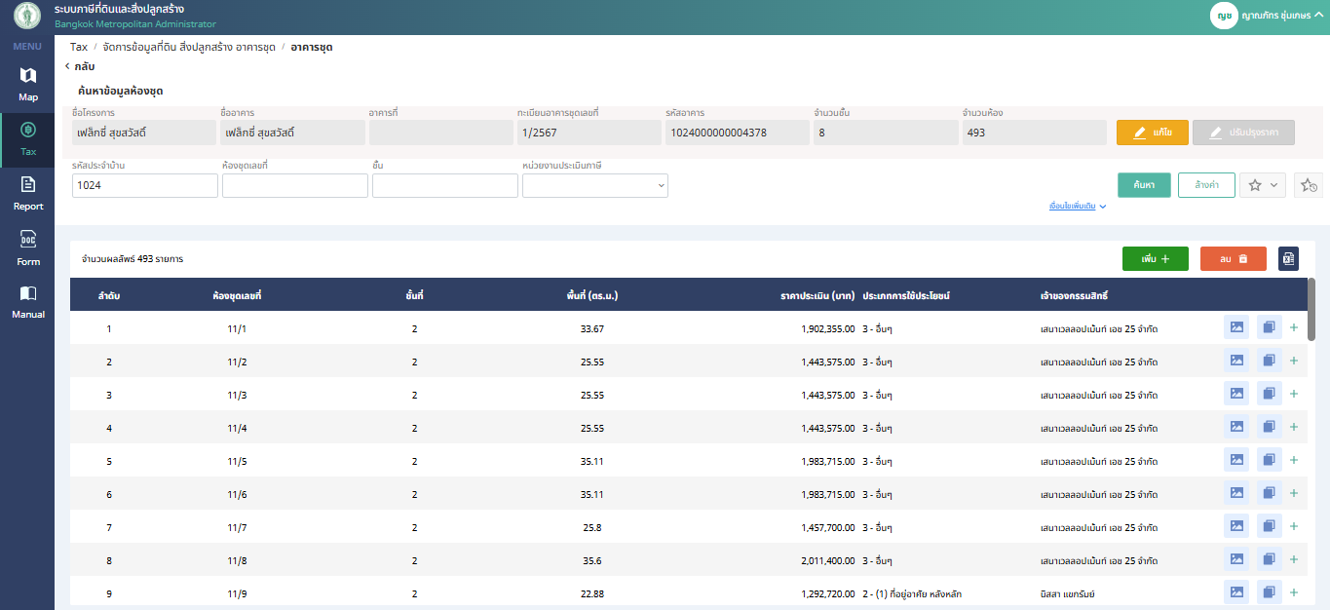The image size is (1330, 610).
Task: Focus the ห้องชุดเลขที่ input field
Action: (294, 185)
